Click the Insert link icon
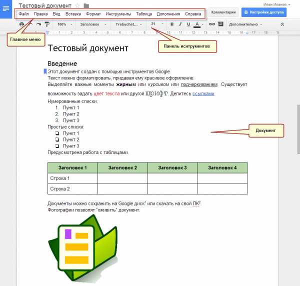This screenshot has width=300, height=286. (212, 24)
